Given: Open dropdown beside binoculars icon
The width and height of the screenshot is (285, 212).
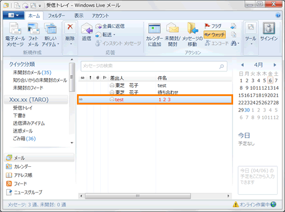Looking at the screenshot, I should pyautogui.click(x=238, y=43).
